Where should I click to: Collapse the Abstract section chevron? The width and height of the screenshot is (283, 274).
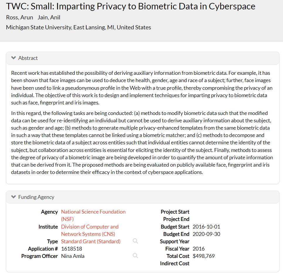tap(13, 58)
